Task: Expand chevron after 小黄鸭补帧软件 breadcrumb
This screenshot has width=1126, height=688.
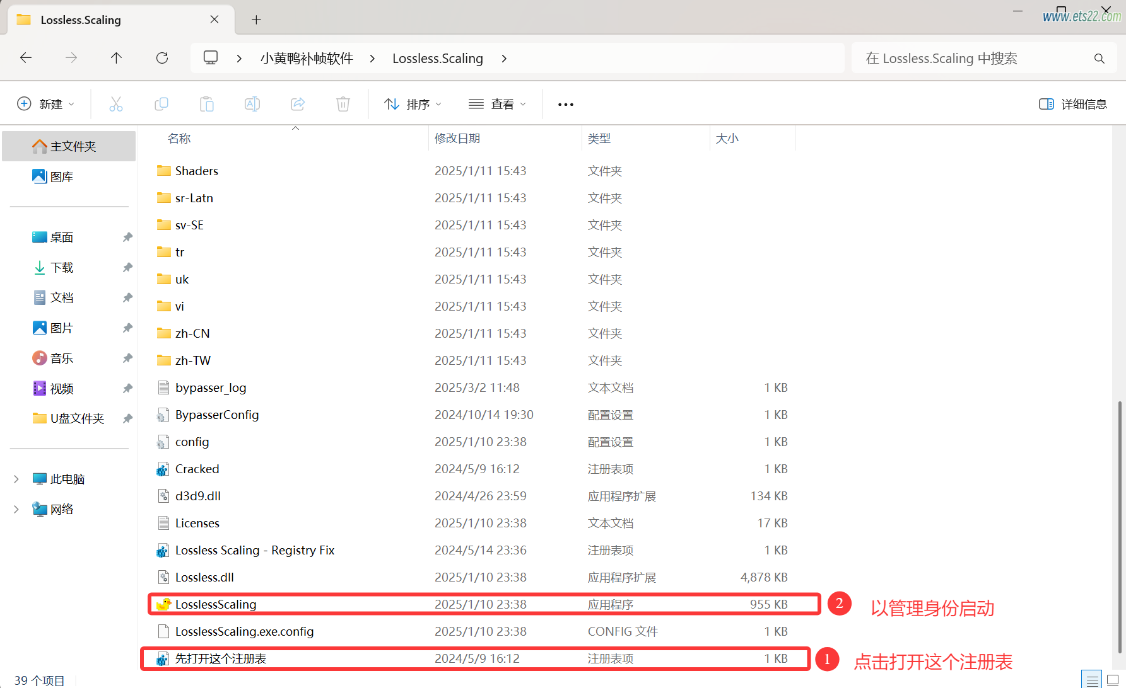Action: click(x=372, y=59)
